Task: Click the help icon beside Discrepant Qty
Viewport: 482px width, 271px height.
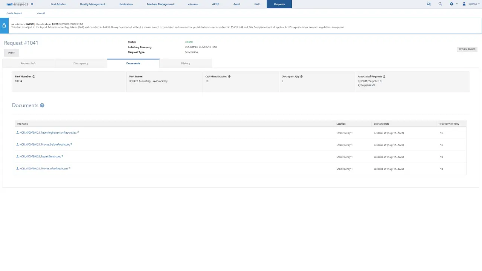Action: (301, 76)
